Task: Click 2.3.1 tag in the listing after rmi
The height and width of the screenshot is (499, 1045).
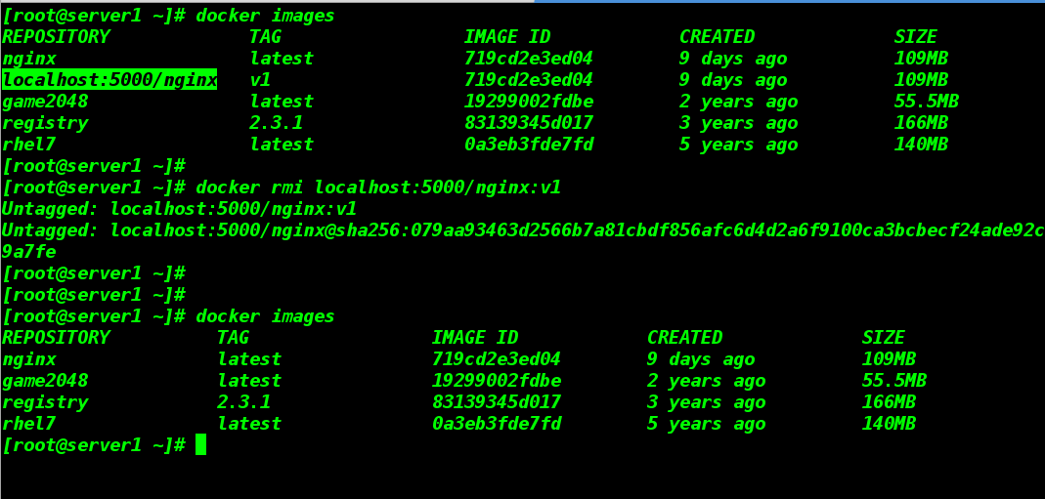Action: tap(244, 402)
